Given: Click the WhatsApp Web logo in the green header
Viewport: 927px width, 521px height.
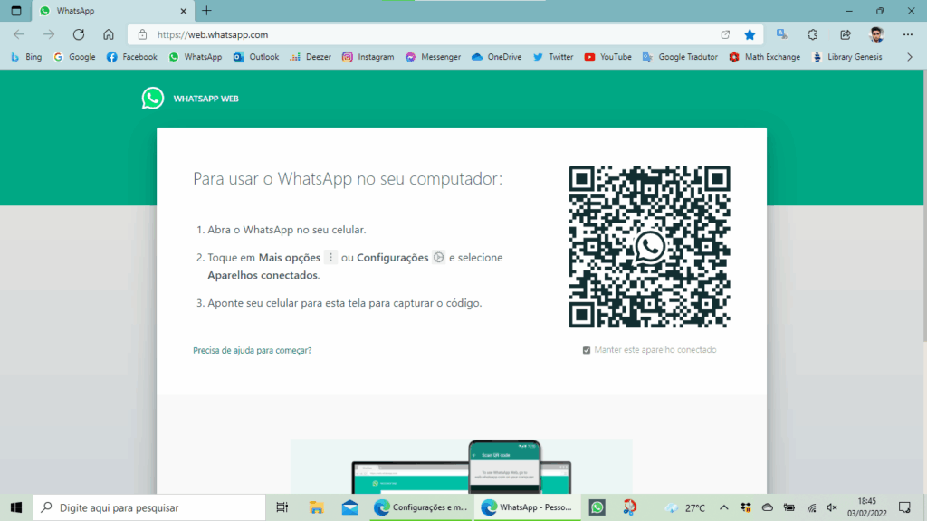Looking at the screenshot, I should click(152, 99).
